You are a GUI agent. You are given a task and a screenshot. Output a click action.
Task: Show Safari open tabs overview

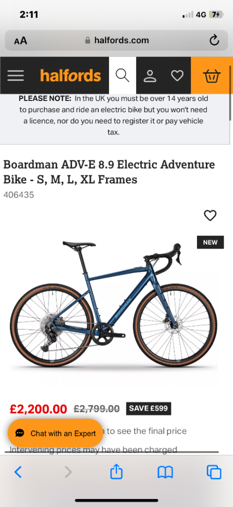(214, 472)
